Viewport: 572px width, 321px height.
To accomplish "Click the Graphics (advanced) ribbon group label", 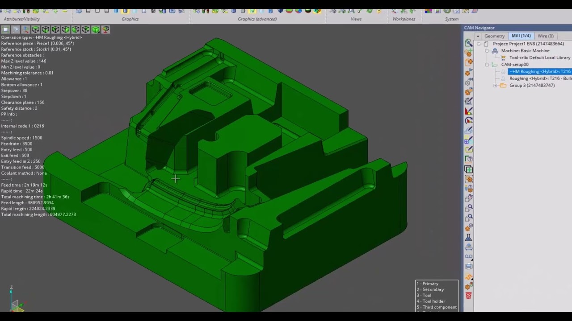I will [x=257, y=19].
